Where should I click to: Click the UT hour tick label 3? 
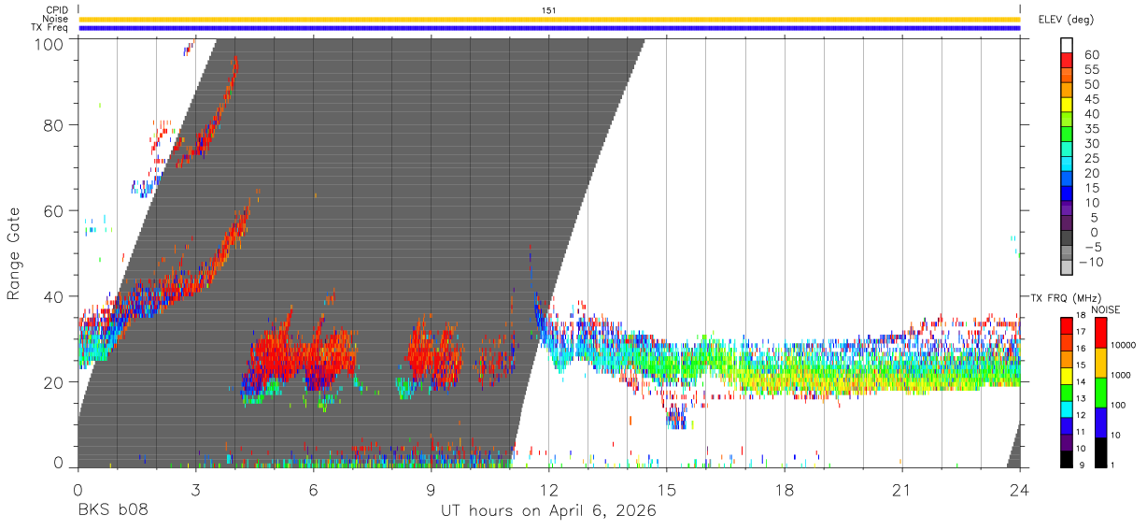pyautogui.click(x=195, y=489)
